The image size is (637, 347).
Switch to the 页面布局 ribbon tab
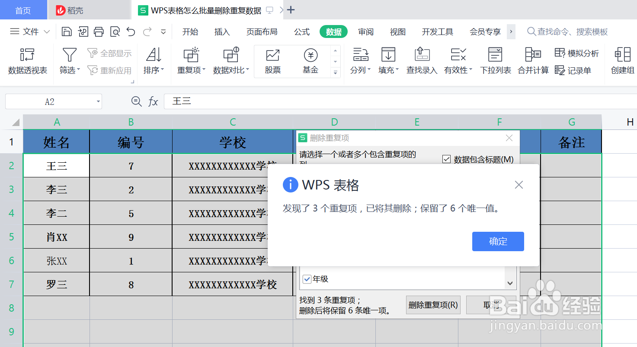[x=262, y=32]
